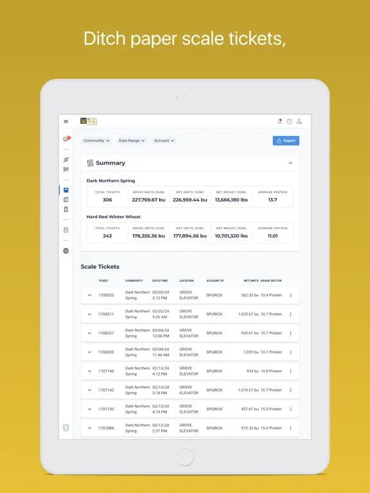The image size is (370, 493).
Task: Expand ticket 1707142 row
Action: [x=89, y=390]
